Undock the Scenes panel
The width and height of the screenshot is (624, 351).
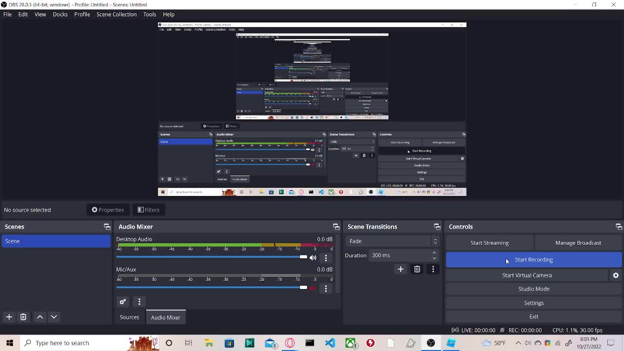(x=107, y=227)
